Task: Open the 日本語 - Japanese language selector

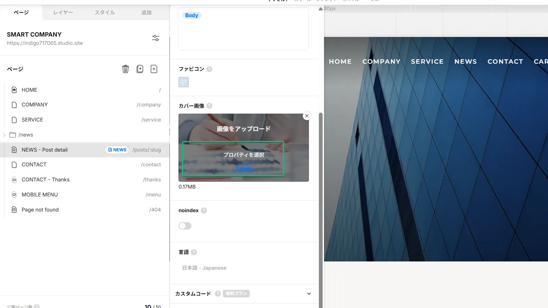Action: (204, 268)
